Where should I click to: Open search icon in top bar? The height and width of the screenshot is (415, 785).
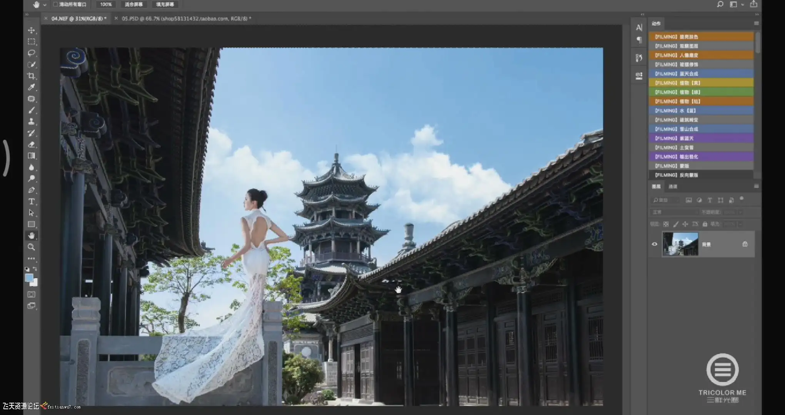click(x=720, y=4)
